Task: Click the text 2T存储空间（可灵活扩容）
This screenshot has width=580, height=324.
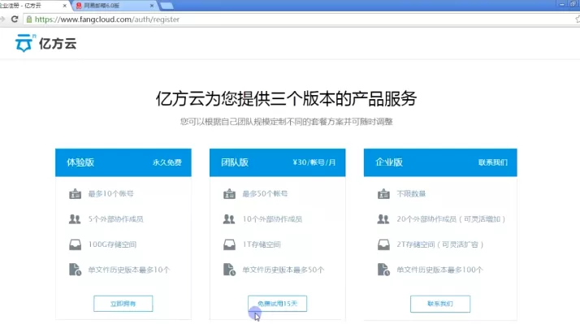Action: [440, 244]
